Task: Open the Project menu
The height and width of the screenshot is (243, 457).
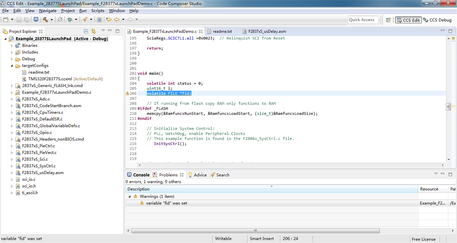Action: tap(68, 11)
